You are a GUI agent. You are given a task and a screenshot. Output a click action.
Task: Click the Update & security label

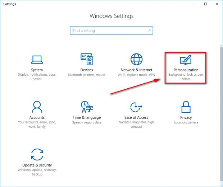(x=37, y=165)
